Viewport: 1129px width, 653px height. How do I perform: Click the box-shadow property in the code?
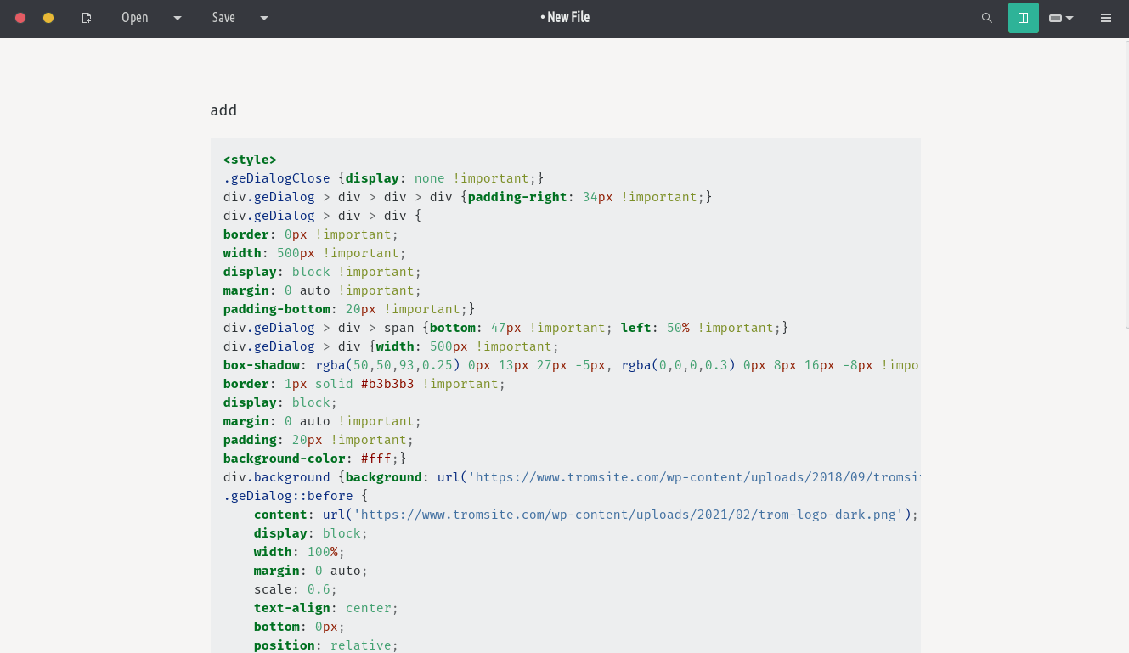(x=262, y=365)
